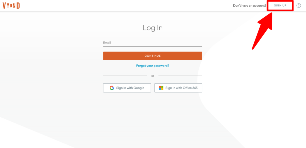Click the Vyond logo
Image resolution: width=306 pixels, height=148 pixels.
coord(11,6)
